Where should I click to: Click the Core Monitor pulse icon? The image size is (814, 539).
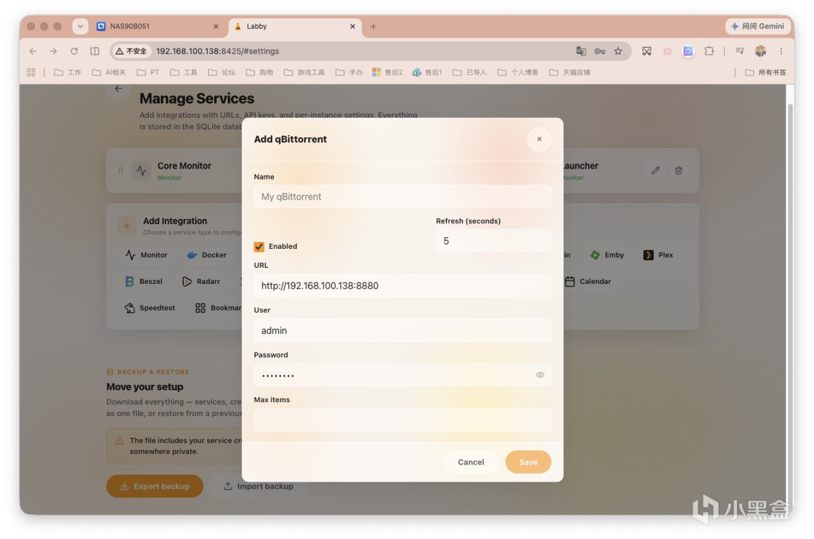coord(141,171)
